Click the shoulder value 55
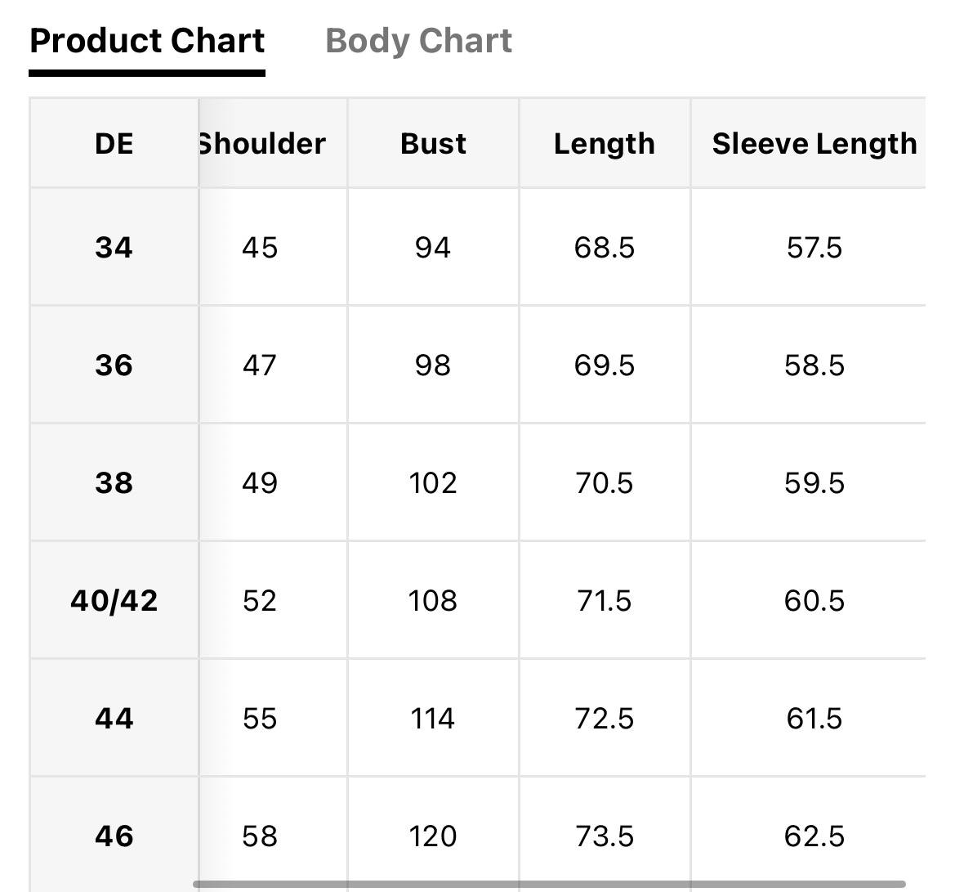This screenshot has width=955, height=892. tap(260, 719)
